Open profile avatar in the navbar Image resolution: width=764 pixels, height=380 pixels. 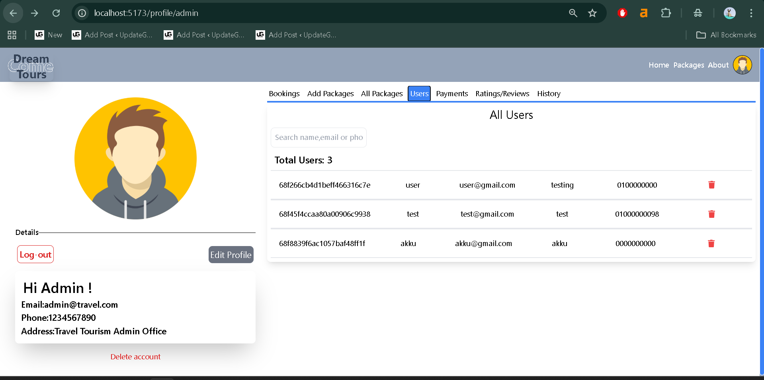pos(742,65)
